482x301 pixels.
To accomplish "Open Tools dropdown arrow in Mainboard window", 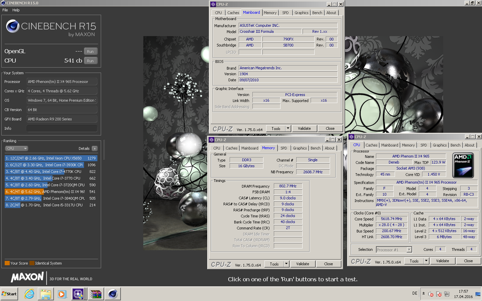I will 288,128.
